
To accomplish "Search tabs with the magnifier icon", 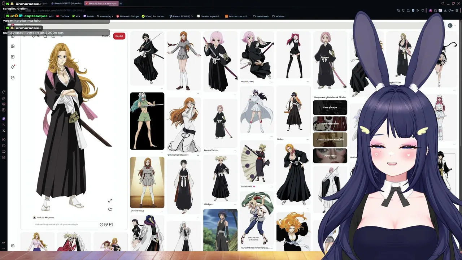I will pyautogui.click(x=443, y=3).
